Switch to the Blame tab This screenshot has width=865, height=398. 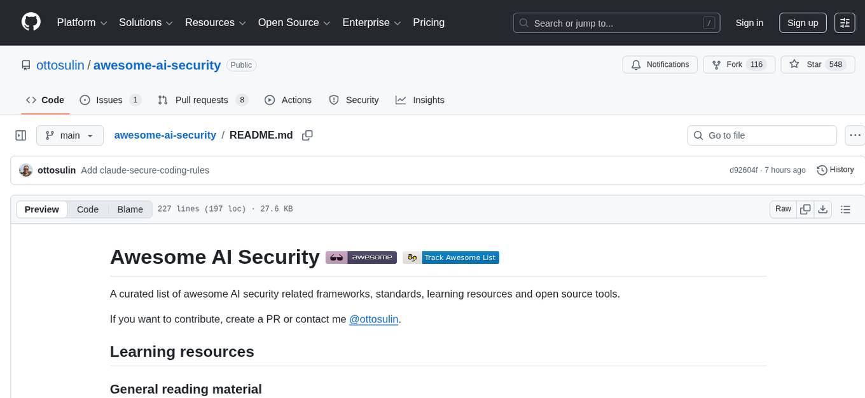(130, 209)
